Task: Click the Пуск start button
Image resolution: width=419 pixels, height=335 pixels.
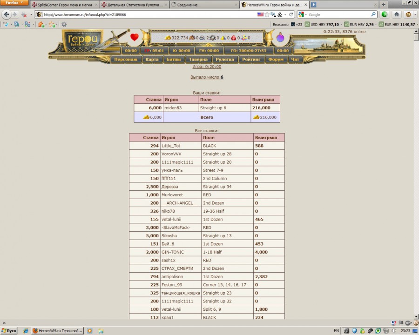Action: coord(9,331)
